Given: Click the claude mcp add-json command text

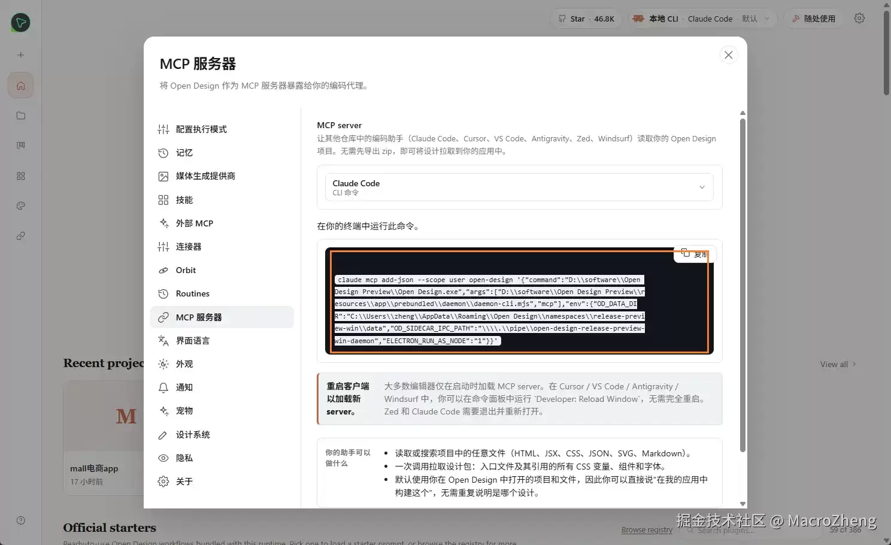Looking at the screenshot, I should click(489, 310).
